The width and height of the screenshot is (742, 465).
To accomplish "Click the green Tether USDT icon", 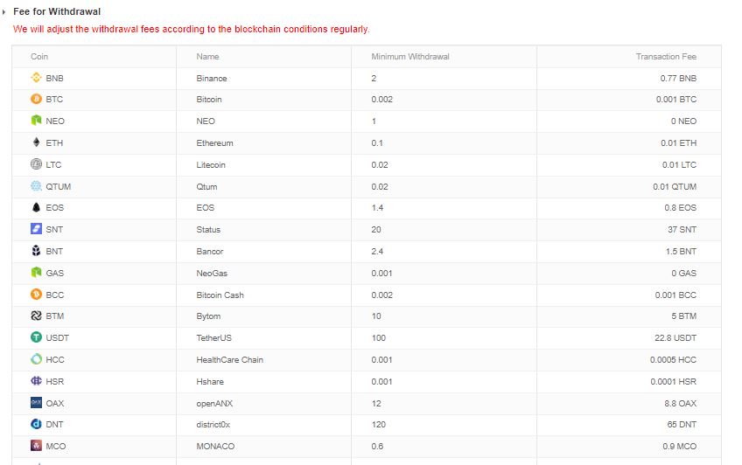I will (x=36, y=337).
